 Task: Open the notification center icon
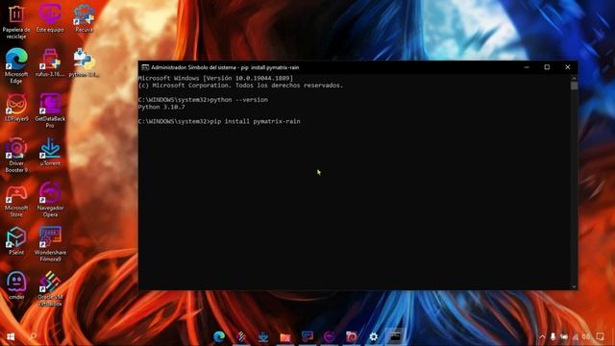600,336
